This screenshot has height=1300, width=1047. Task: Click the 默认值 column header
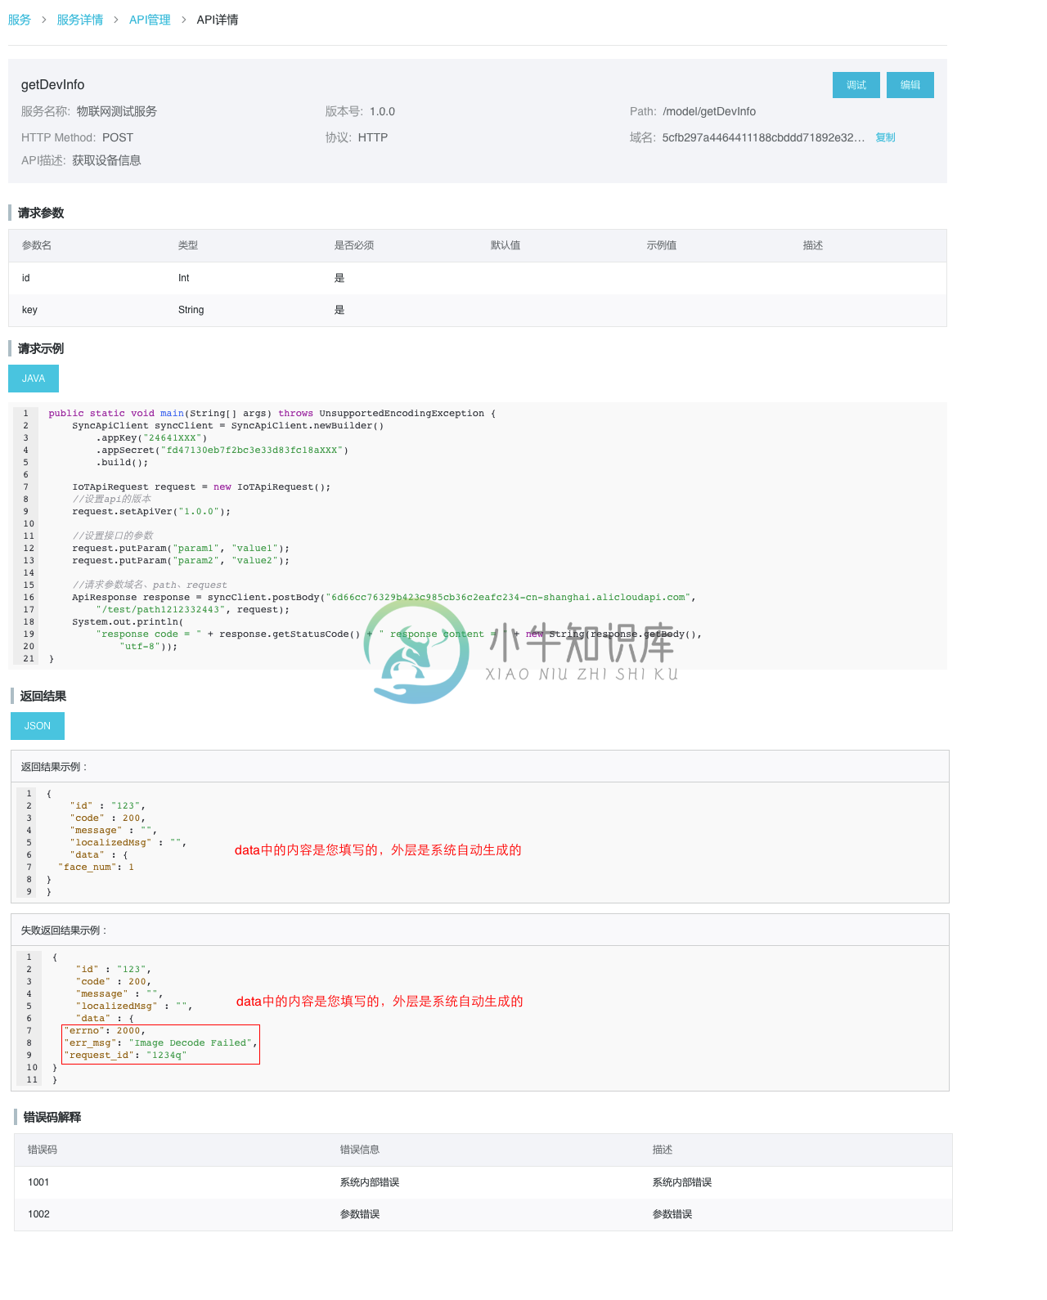(506, 245)
